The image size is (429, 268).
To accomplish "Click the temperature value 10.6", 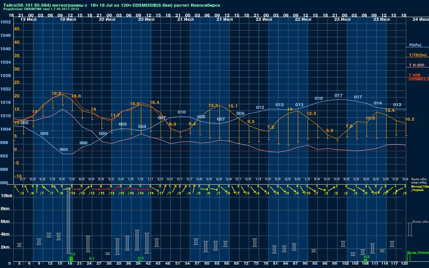I will (370, 118).
